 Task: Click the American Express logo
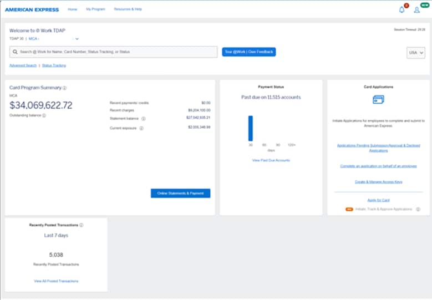point(32,9)
